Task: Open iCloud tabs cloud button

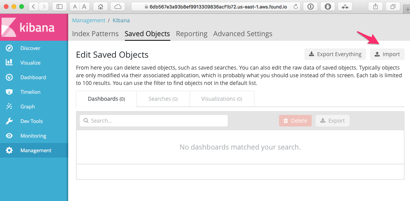Action: click(x=118, y=7)
